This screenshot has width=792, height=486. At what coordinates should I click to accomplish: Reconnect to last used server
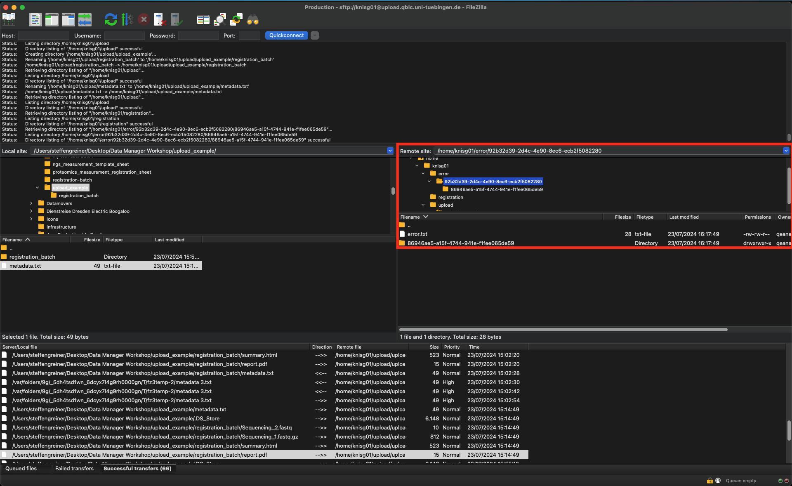point(177,19)
